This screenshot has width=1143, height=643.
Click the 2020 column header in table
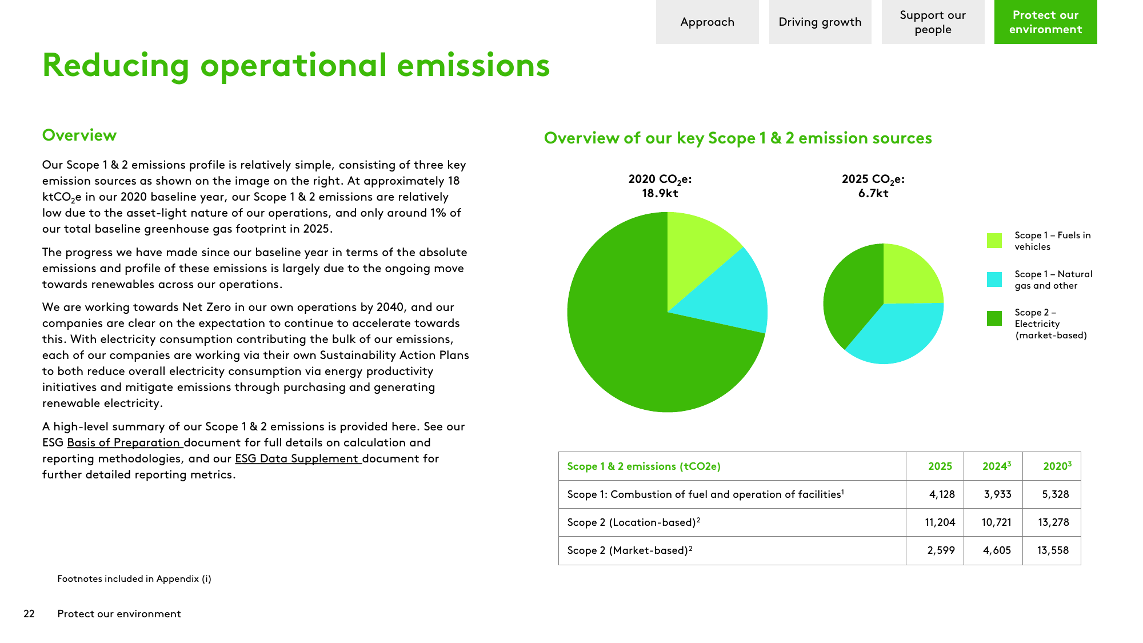(x=1057, y=466)
